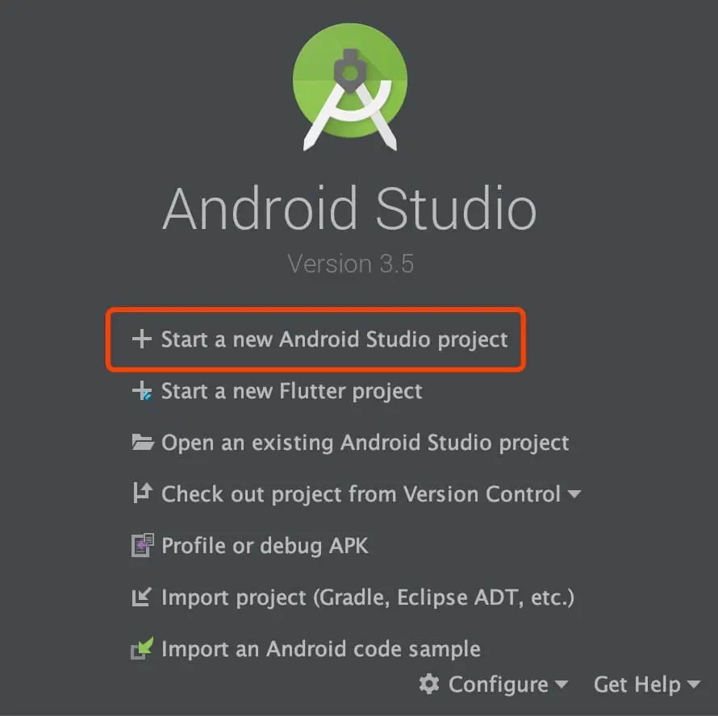Start a new Flutter project

292,391
